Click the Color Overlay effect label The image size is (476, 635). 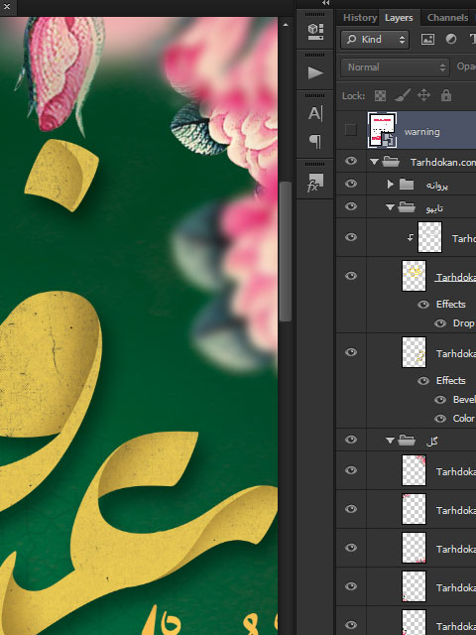[x=463, y=419]
